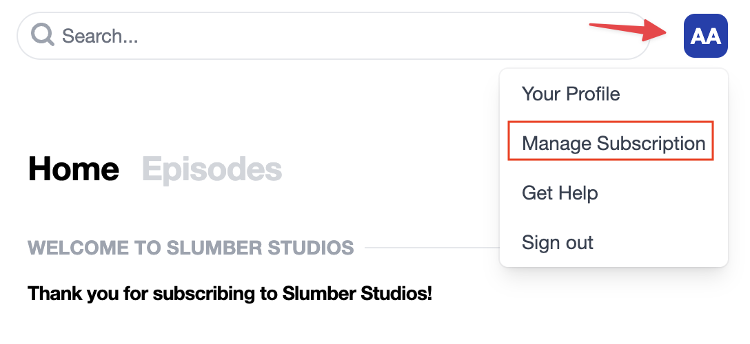Collapse the account dropdown via AA button
Screen dimensions: 750x344
705,36
